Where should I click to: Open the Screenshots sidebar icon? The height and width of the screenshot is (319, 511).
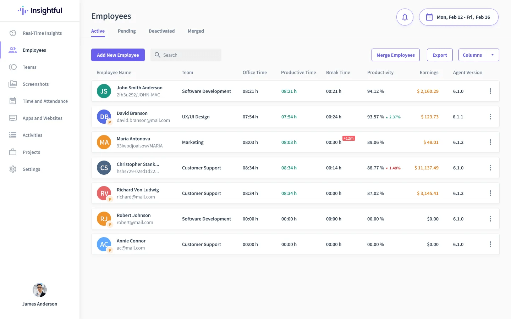pos(13,84)
